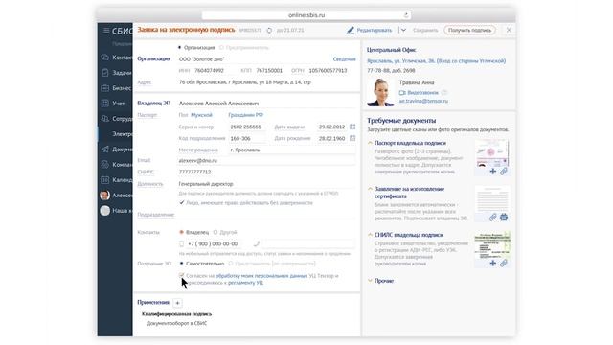613x345 pixels.
Task: Collapse Паспорт владельца подписи section
Action: (370, 143)
